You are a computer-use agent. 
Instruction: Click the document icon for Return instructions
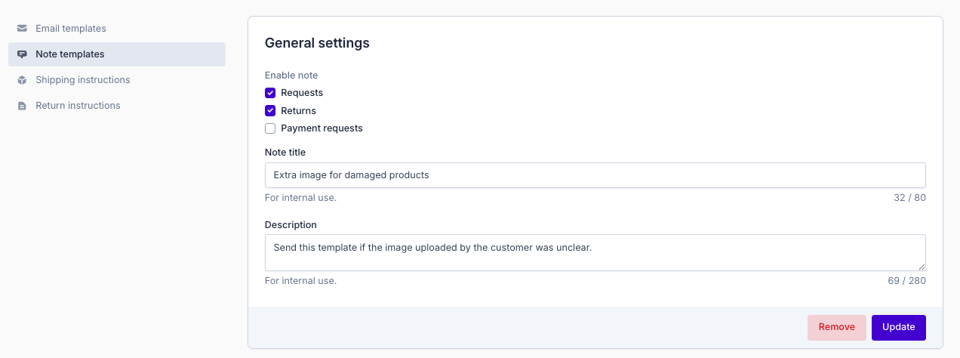pos(22,106)
